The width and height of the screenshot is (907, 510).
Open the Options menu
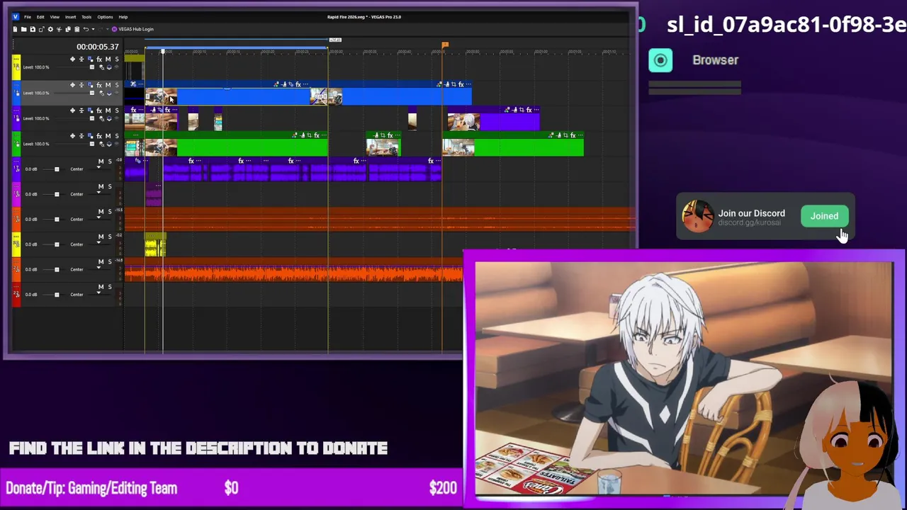coord(105,16)
